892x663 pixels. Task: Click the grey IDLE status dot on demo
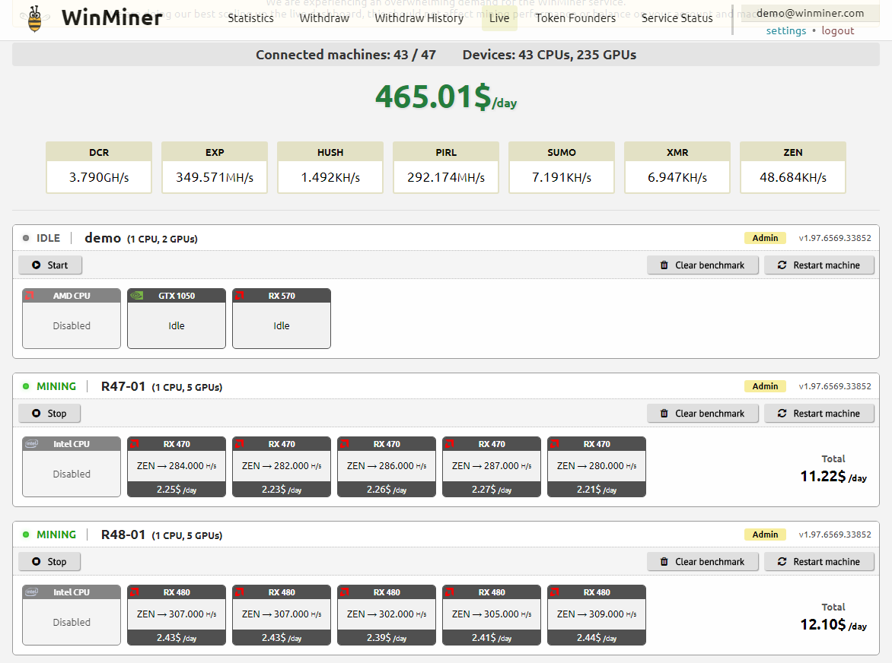pos(26,238)
